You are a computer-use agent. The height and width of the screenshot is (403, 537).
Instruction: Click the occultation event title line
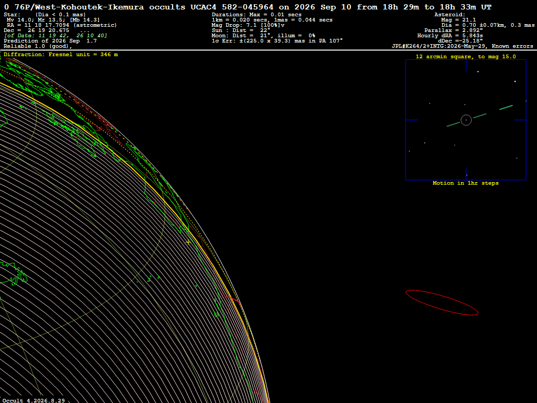pyautogui.click(x=248, y=7)
